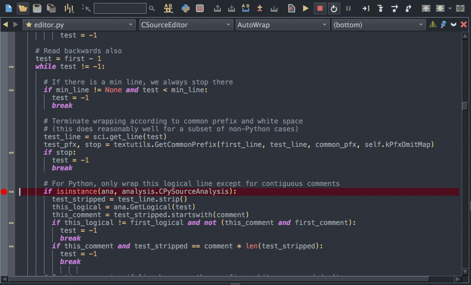
Task: Pause debugging with the pause bars icon
Action: pos(348,8)
